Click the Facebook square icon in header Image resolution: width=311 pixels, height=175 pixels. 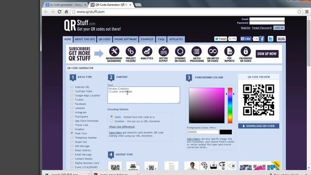coord(262,39)
